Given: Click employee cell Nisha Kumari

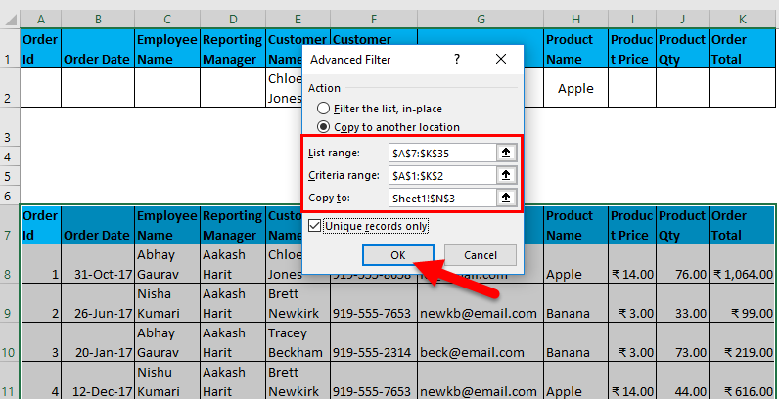Looking at the screenshot, I should [x=167, y=303].
